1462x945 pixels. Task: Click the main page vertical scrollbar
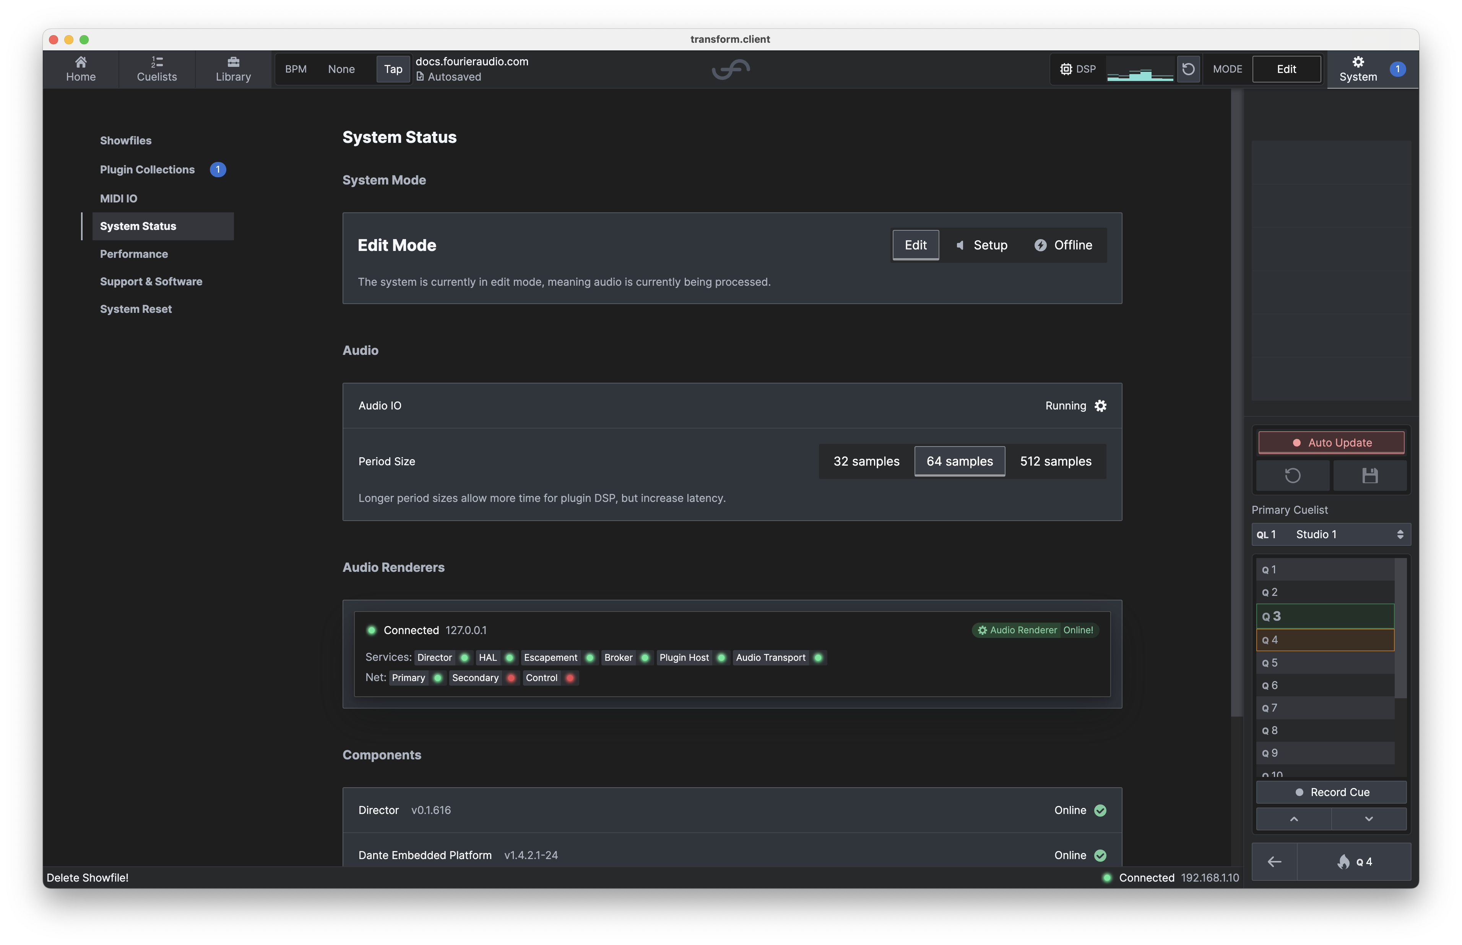[1237, 403]
